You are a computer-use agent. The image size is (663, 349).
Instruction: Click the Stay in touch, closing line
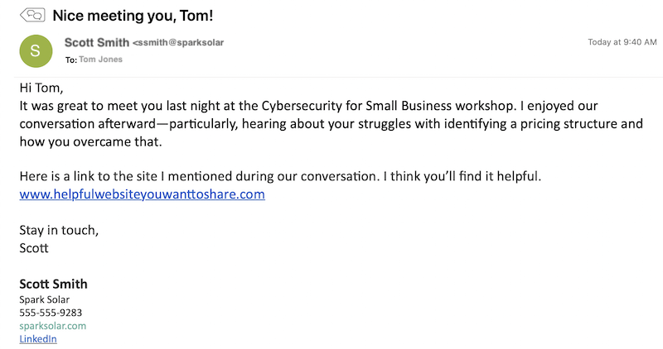point(59,230)
